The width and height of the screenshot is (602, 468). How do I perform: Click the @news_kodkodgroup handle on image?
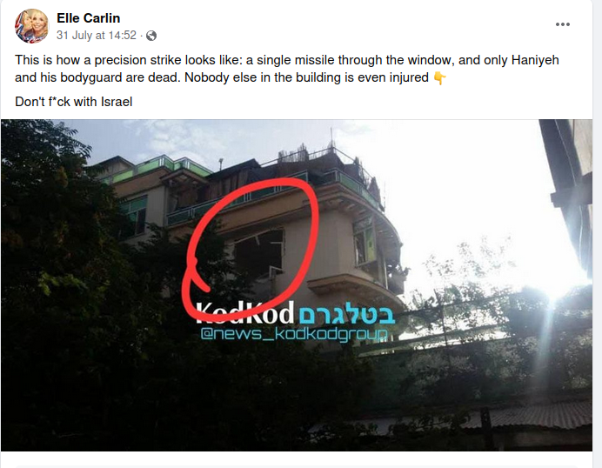[x=294, y=334]
